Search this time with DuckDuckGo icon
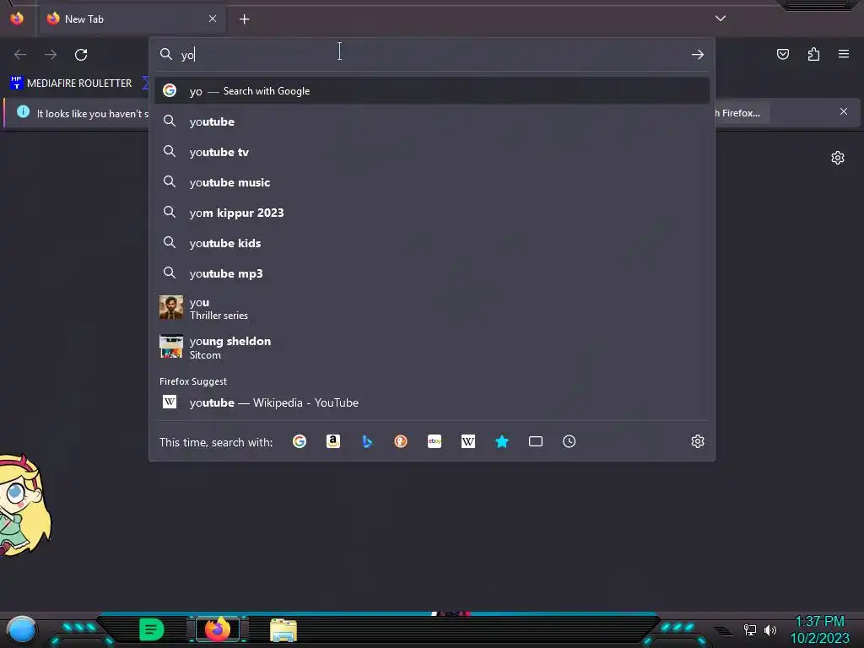This screenshot has width=864, height=648. (401, 441)
